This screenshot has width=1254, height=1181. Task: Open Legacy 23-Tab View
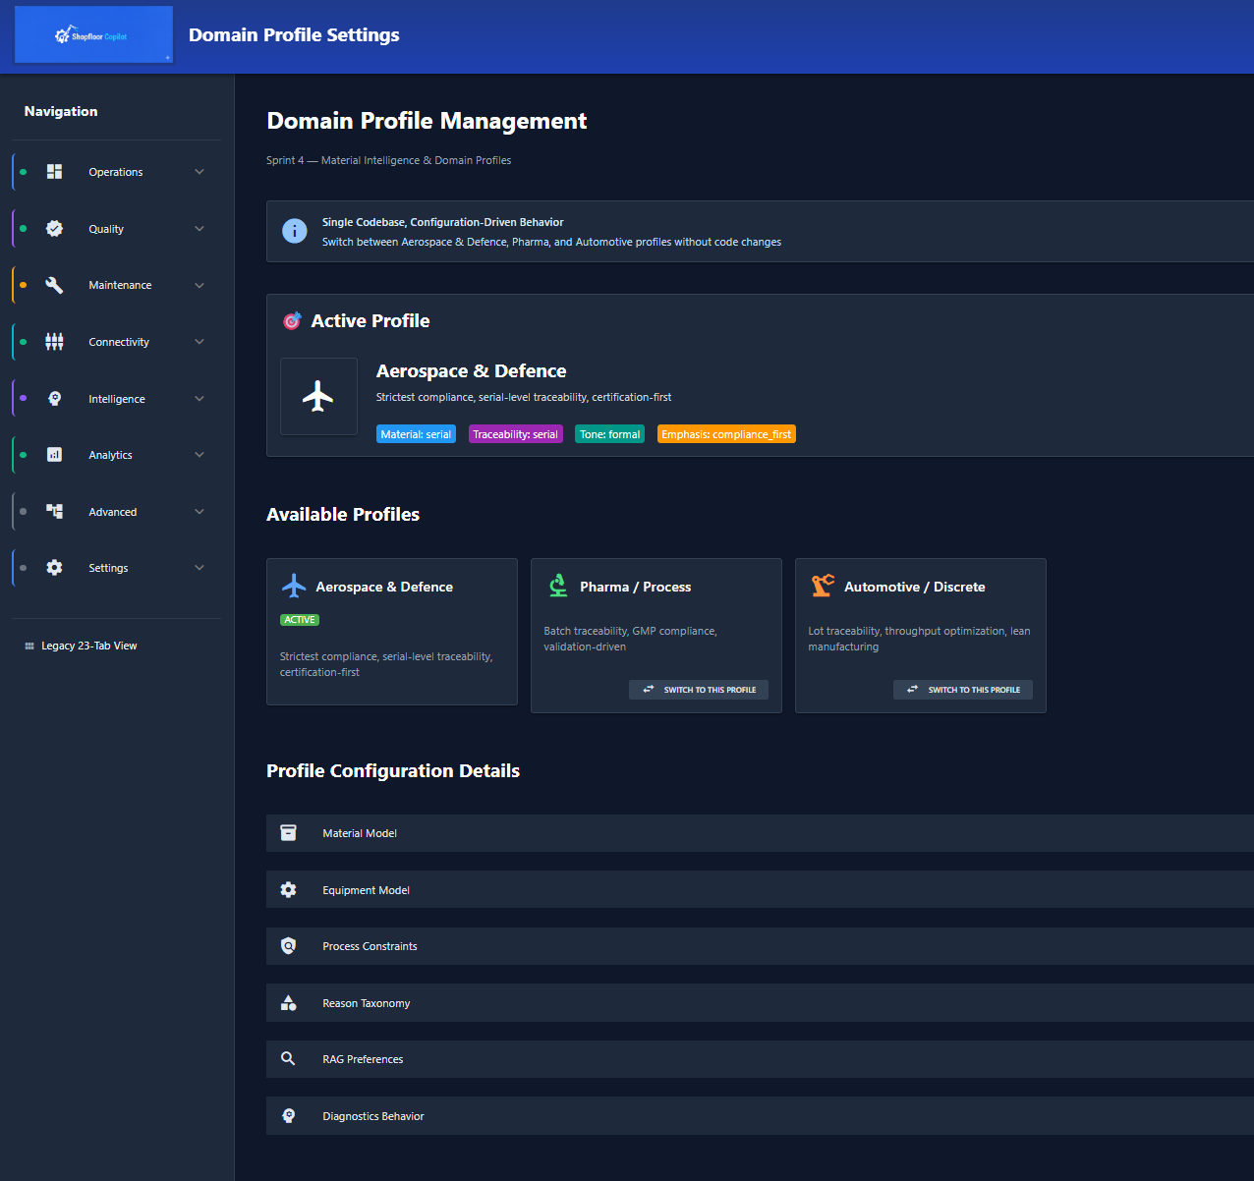click(88, 646)
